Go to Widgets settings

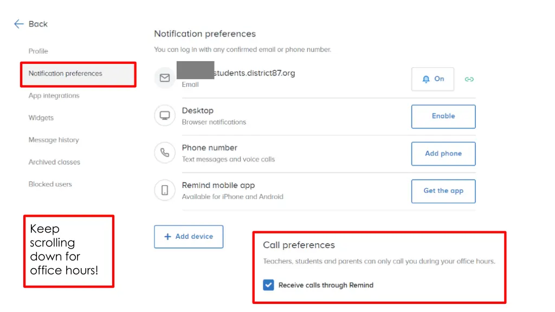[x=41, y=118]
